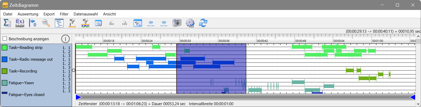Click the first jump-back interval icon
The width and height of the screenshot is (421, 107).
(112, 23)
